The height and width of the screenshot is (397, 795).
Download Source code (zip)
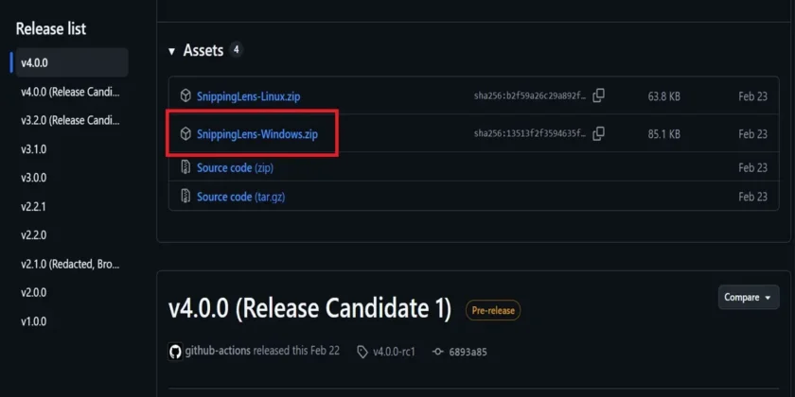tap(235, 167)
